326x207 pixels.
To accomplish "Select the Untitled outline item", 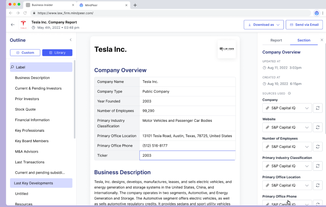I will click(x=22, y=194).
